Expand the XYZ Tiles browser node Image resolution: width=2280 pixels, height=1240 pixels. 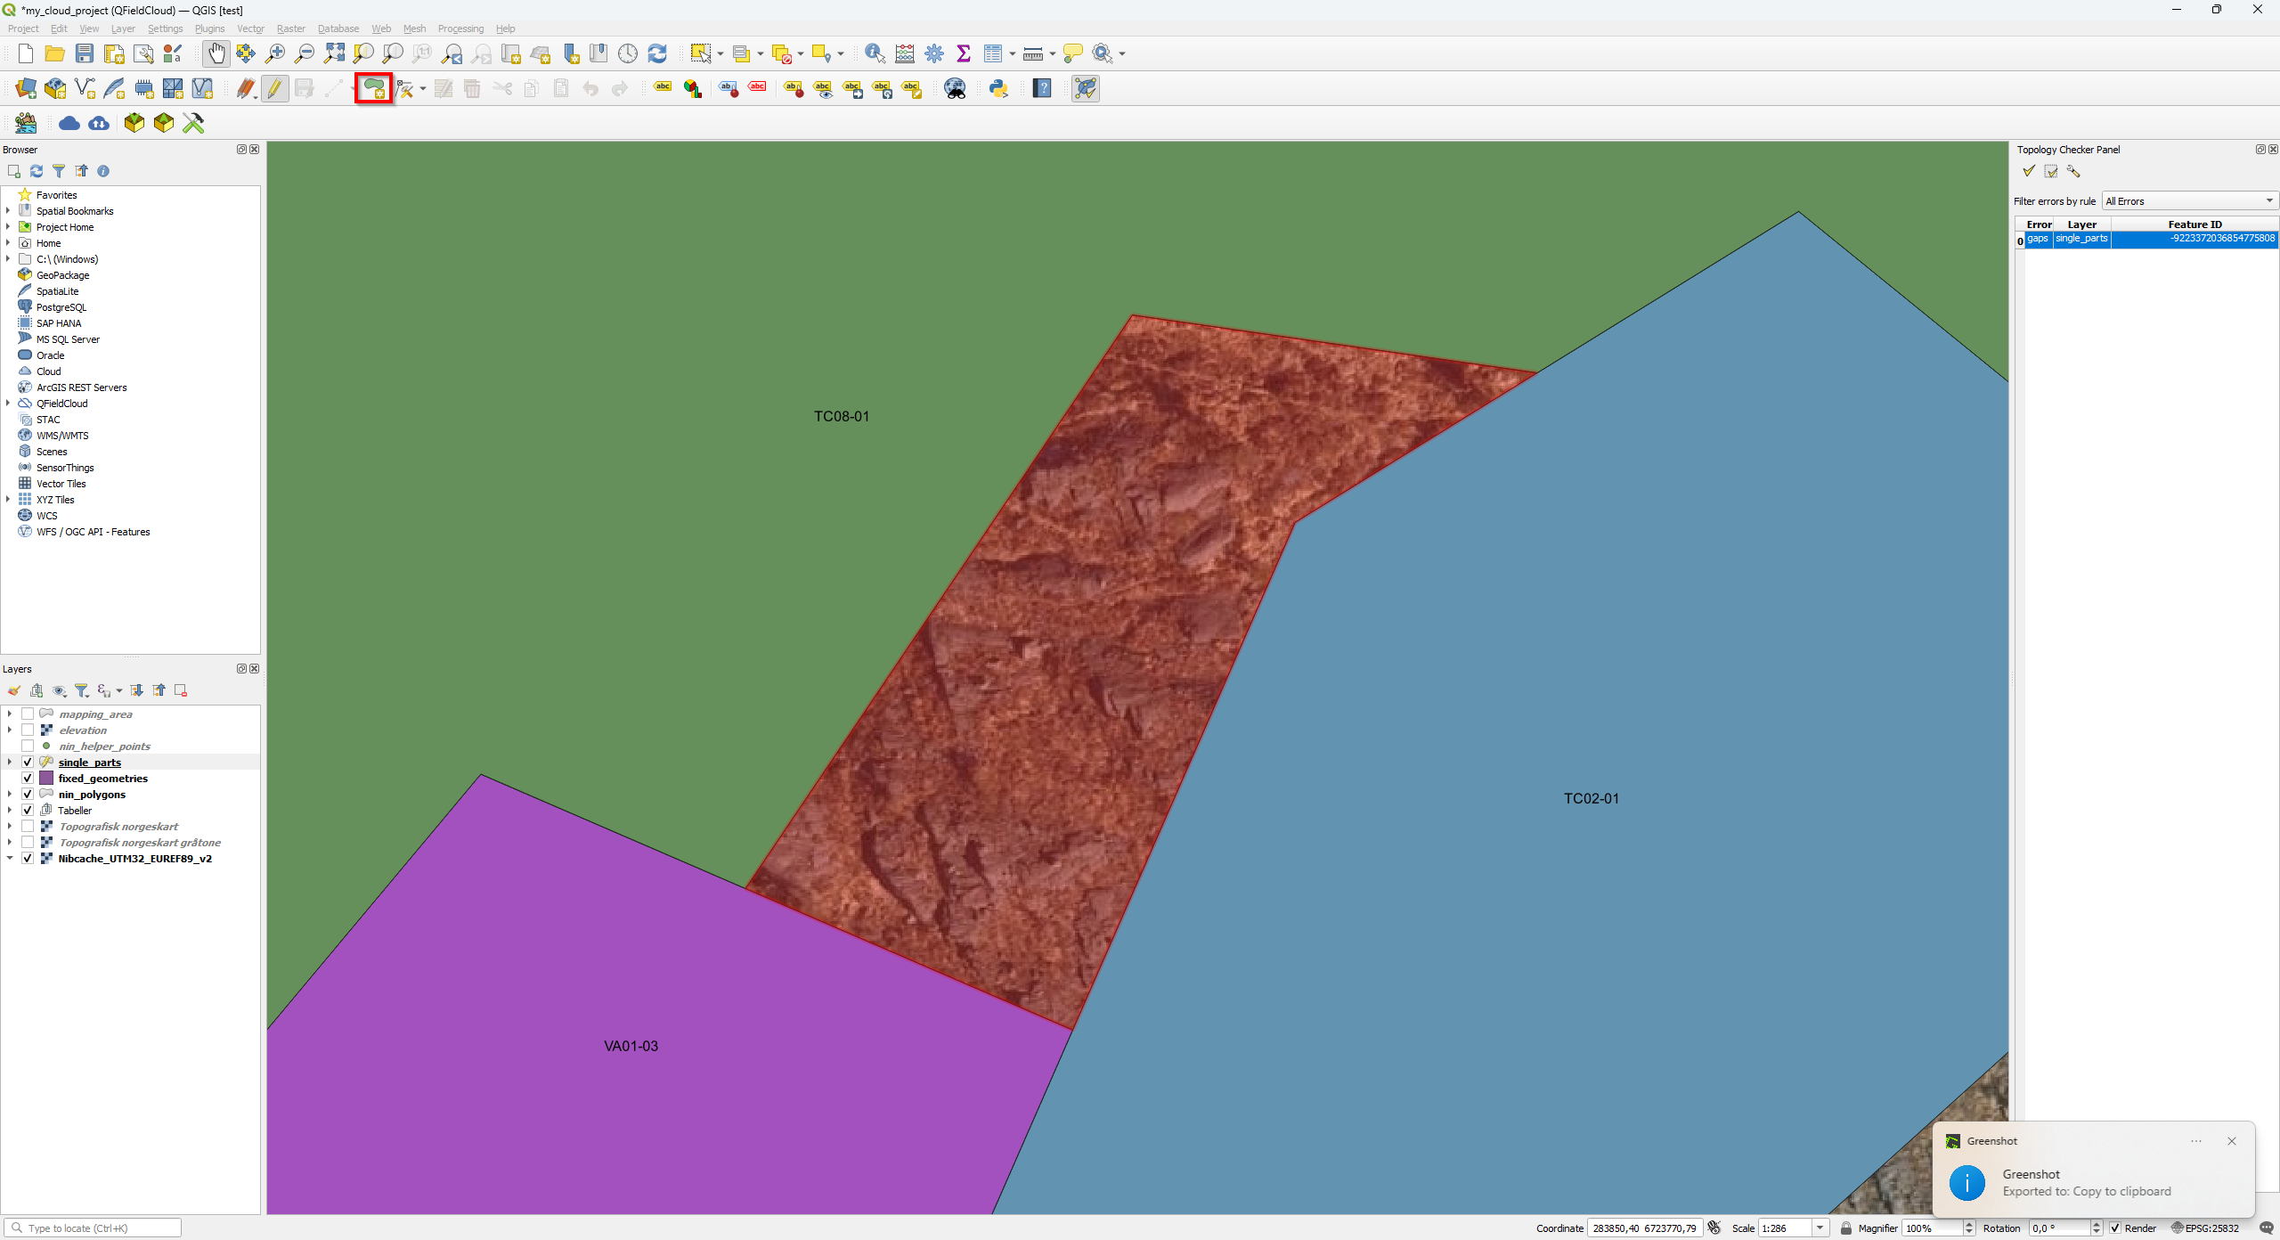pyautogui.click(x=8, y=500)
